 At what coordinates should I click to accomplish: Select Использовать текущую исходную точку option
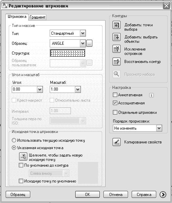14,140
